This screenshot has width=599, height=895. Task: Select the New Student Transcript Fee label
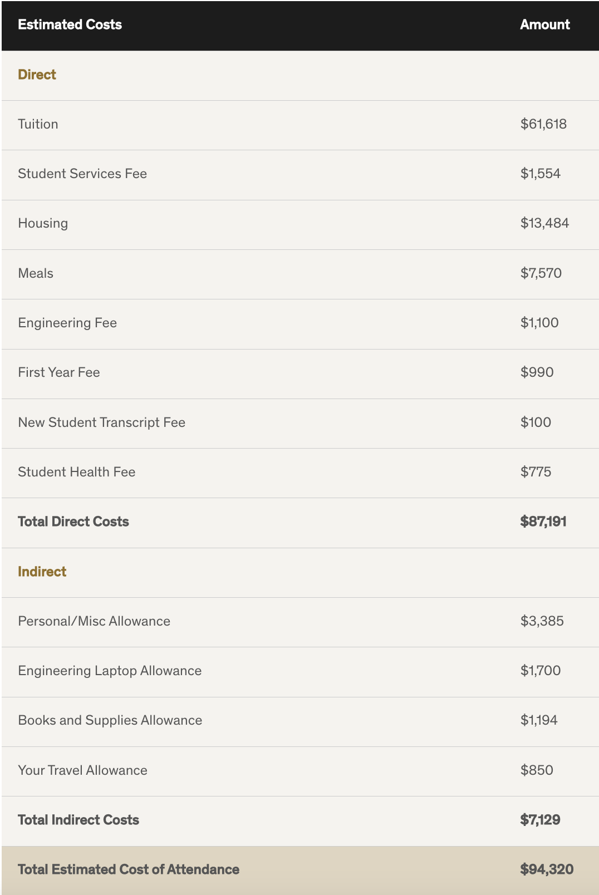pos(101,422)
